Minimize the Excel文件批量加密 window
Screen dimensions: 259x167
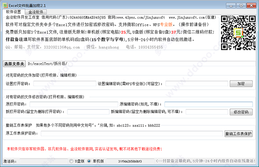point(231,6)
